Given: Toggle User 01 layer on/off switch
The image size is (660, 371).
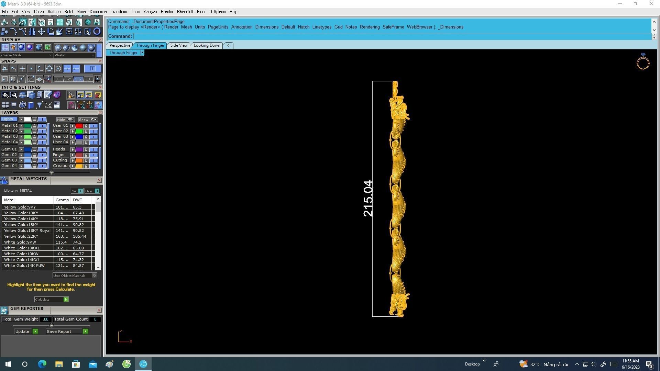Looking at the screenshot, I should tap(94, 126).
